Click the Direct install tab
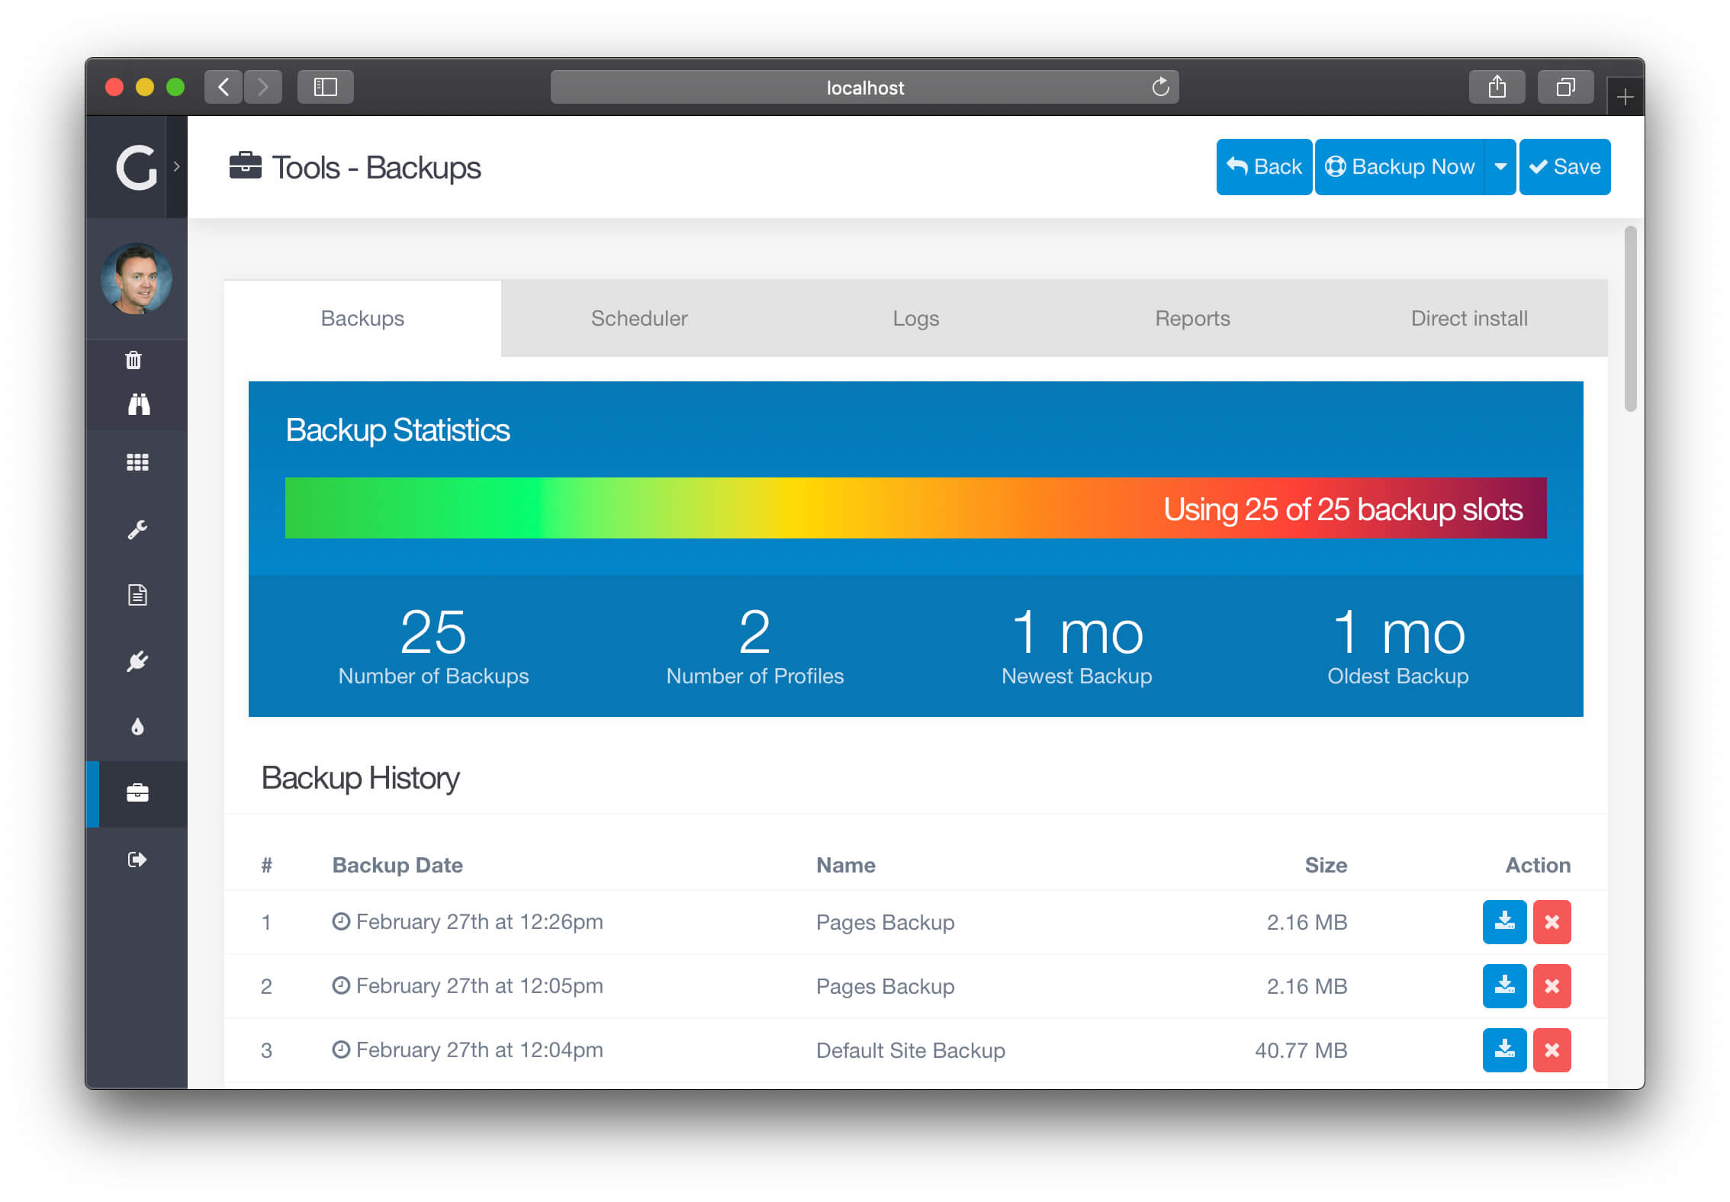This screenshot has width=1730, height=1202. (x=1467, y=318)
